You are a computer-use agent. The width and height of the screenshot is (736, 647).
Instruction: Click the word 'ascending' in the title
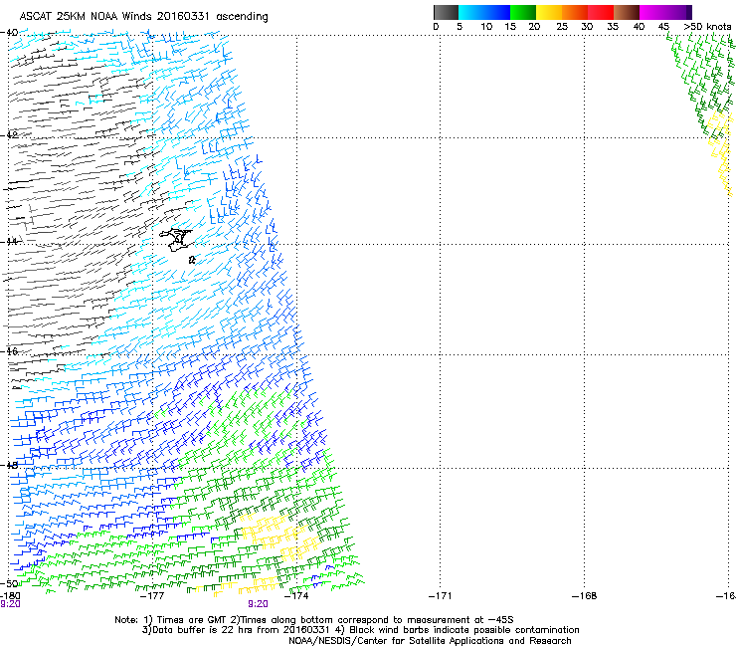(x=243, y=17)
